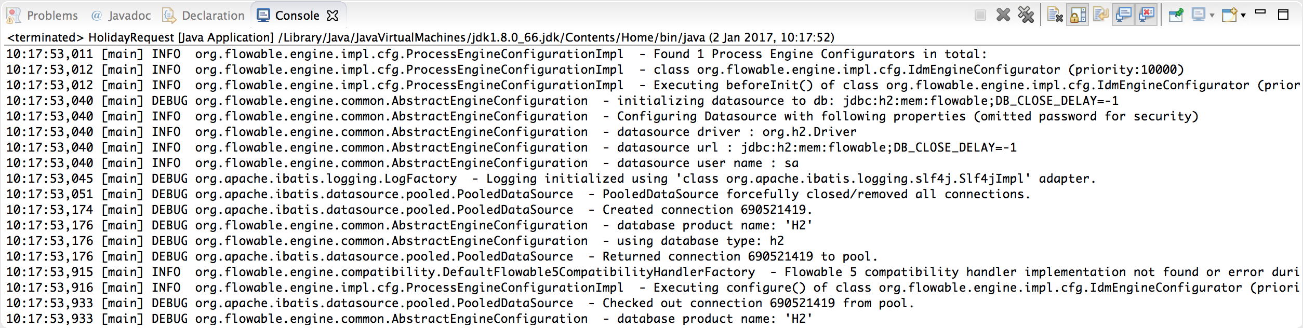1303x328 pixels.
Task: Click the grayed-out Terminate button
Action: click(981, 14)
